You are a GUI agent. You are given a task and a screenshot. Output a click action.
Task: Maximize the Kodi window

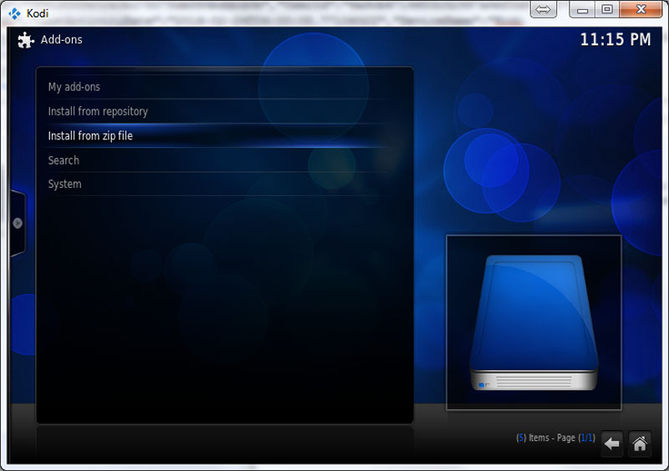(607, 9)
